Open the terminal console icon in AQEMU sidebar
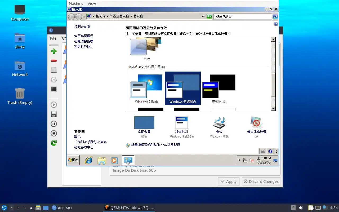 tap(54, 89)
